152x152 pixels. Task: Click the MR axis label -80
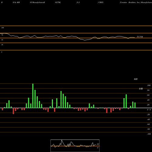tap(148, 129)
